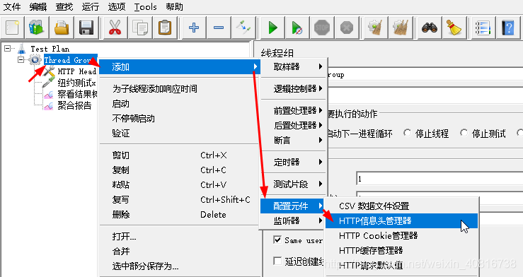This screenshot has width=523, height=277.
Task: Click the Reset search broom icon
Action: click(454, 28)
